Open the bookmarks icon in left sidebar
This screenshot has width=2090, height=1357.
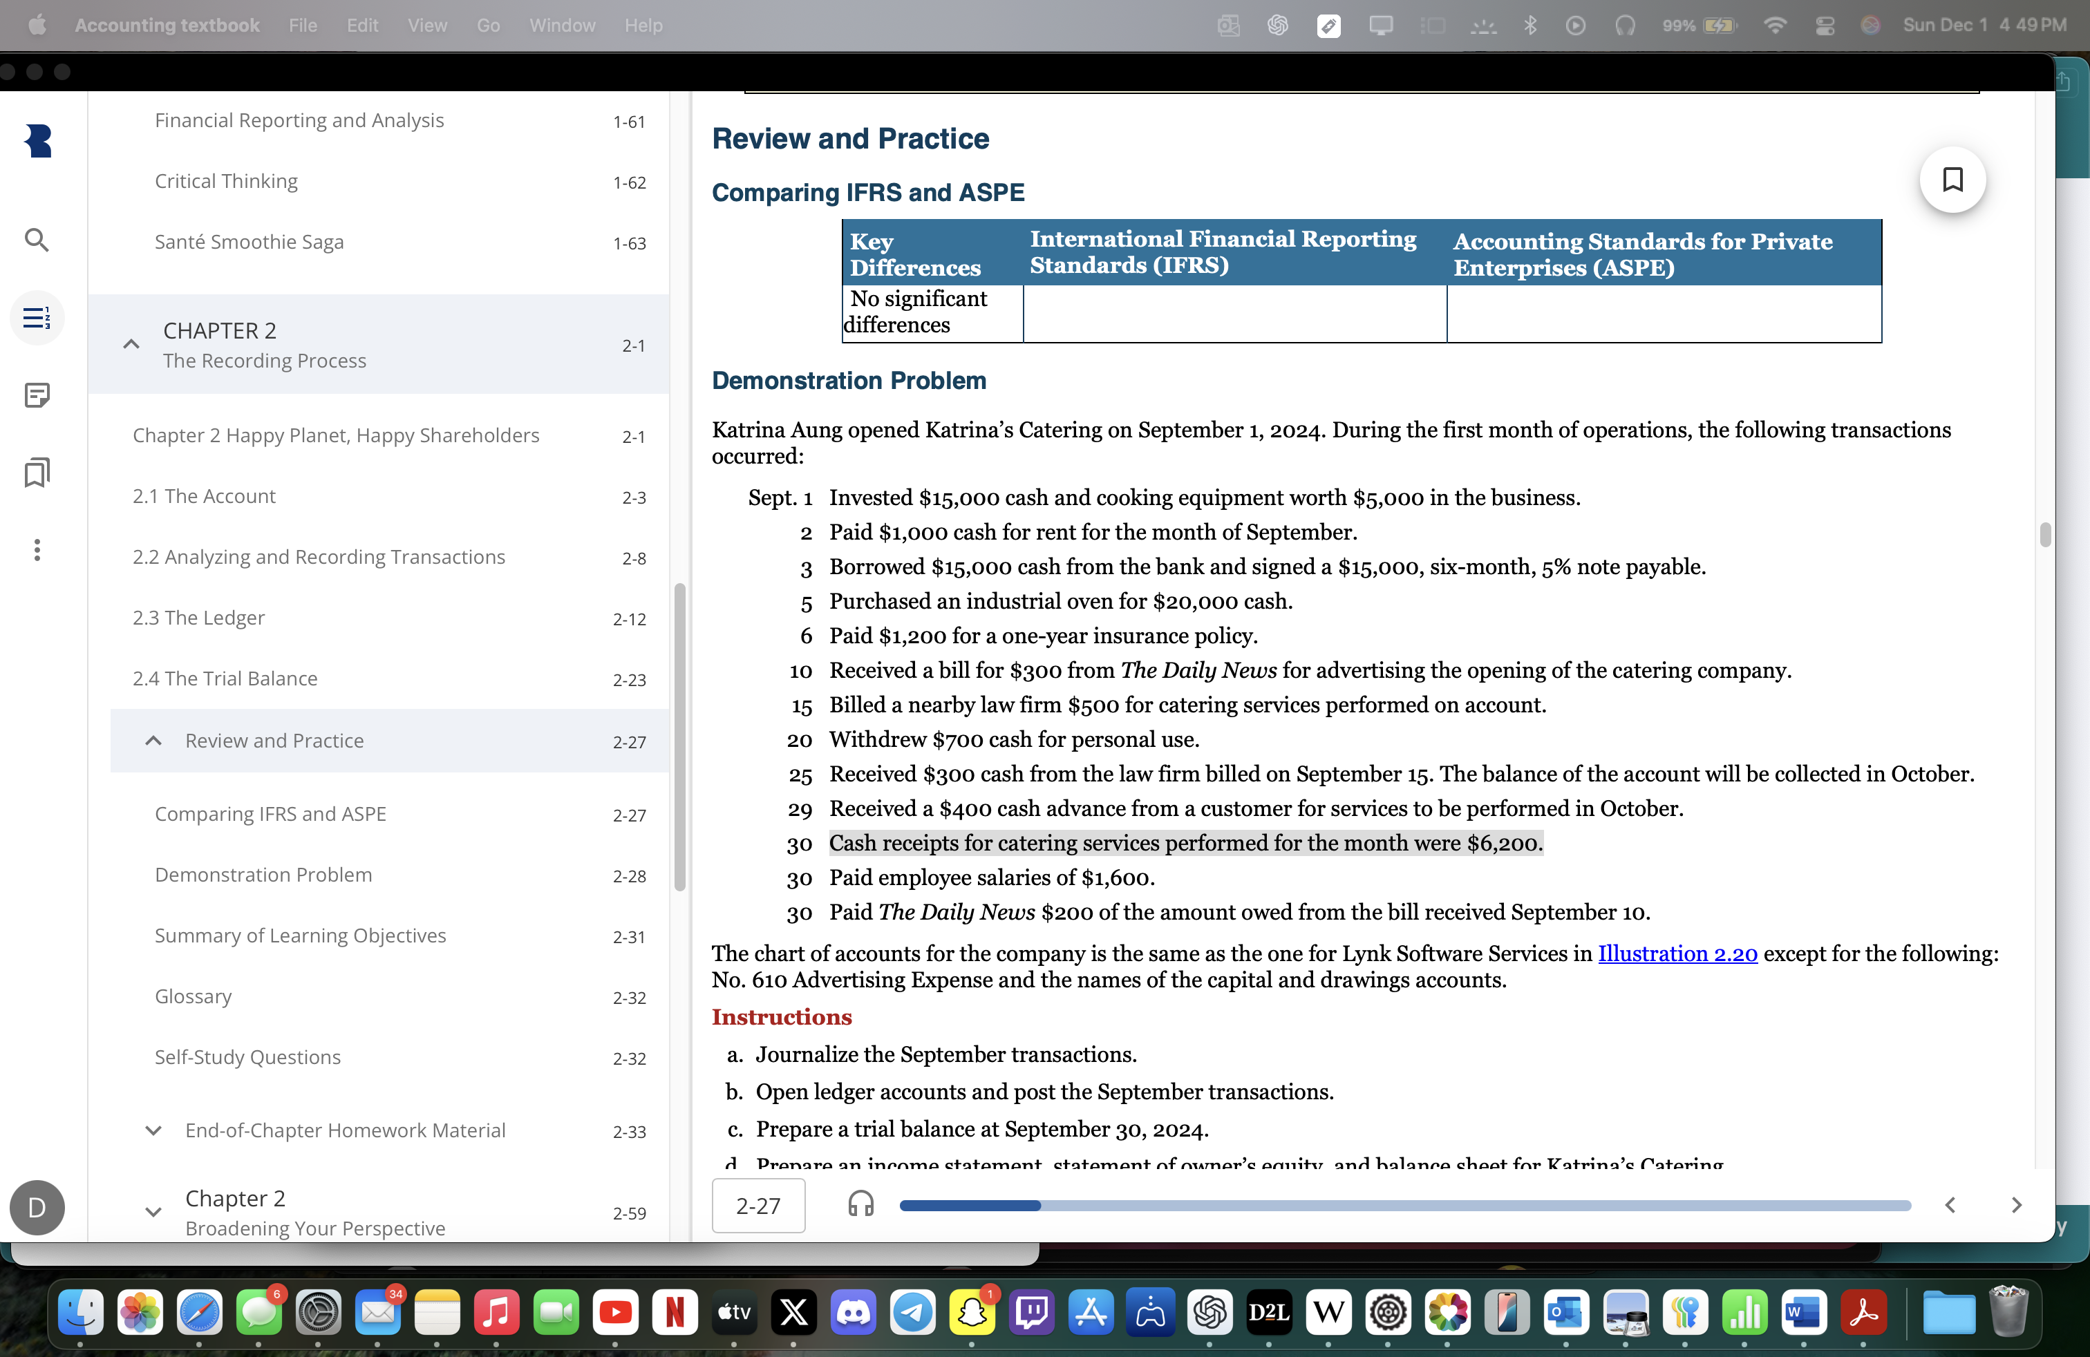coord(36,472)
